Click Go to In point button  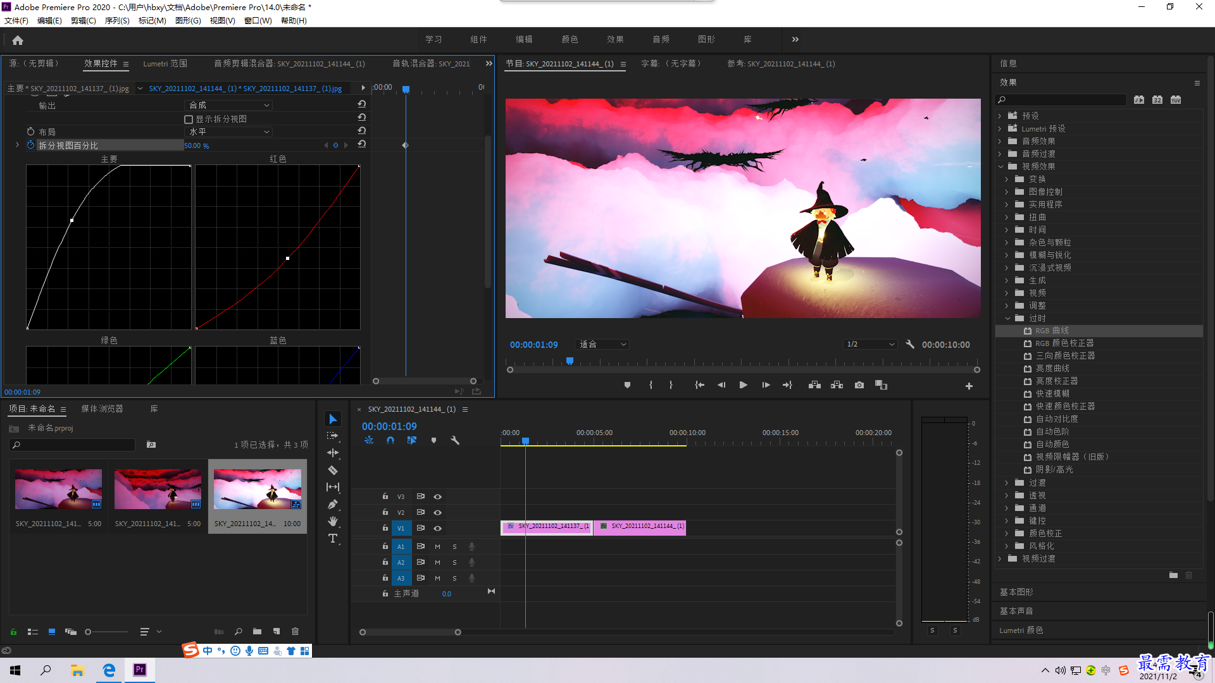point(699,385)
